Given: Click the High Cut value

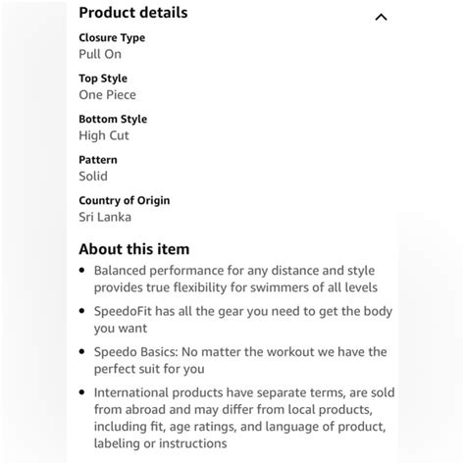Looking at the screenshot, I should tap(104, 135).
